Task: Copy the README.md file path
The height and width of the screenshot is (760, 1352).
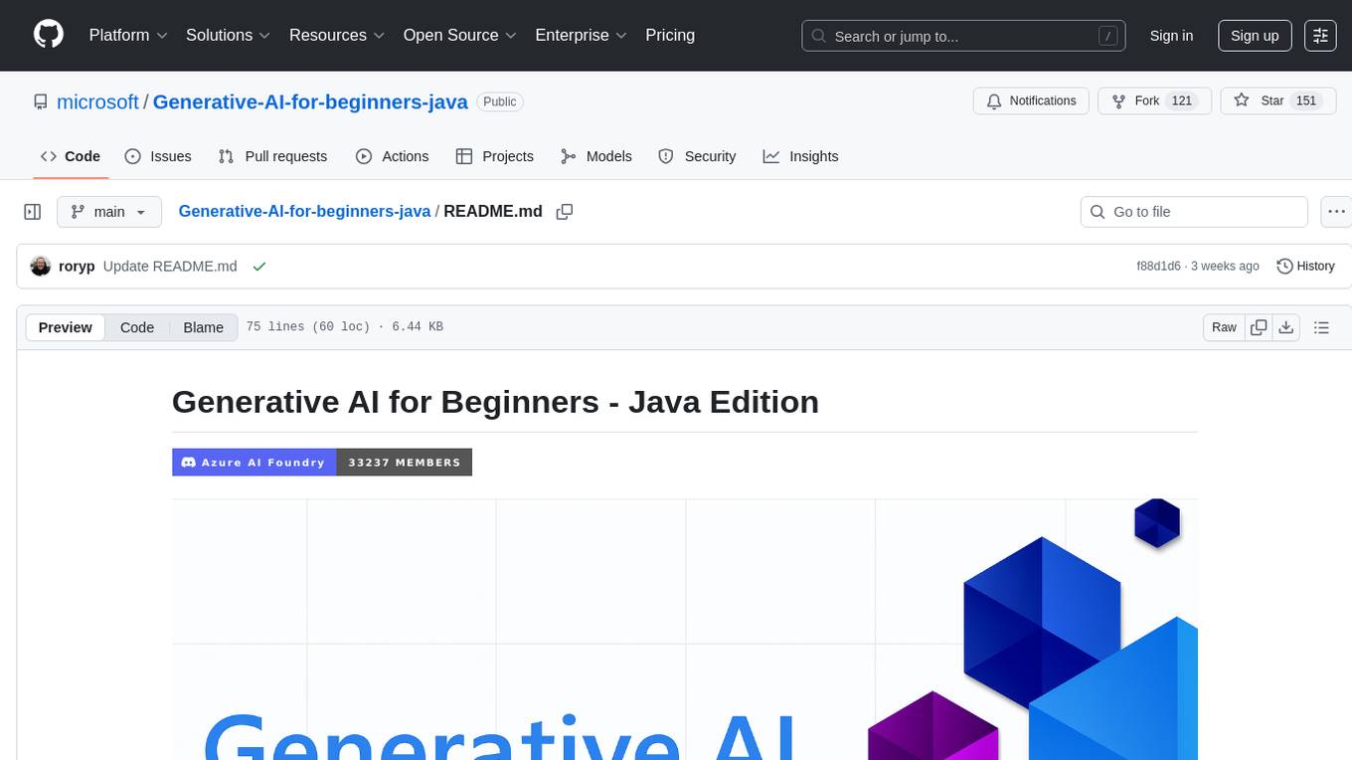Action: pyautogui.click(x=565, y=212)
